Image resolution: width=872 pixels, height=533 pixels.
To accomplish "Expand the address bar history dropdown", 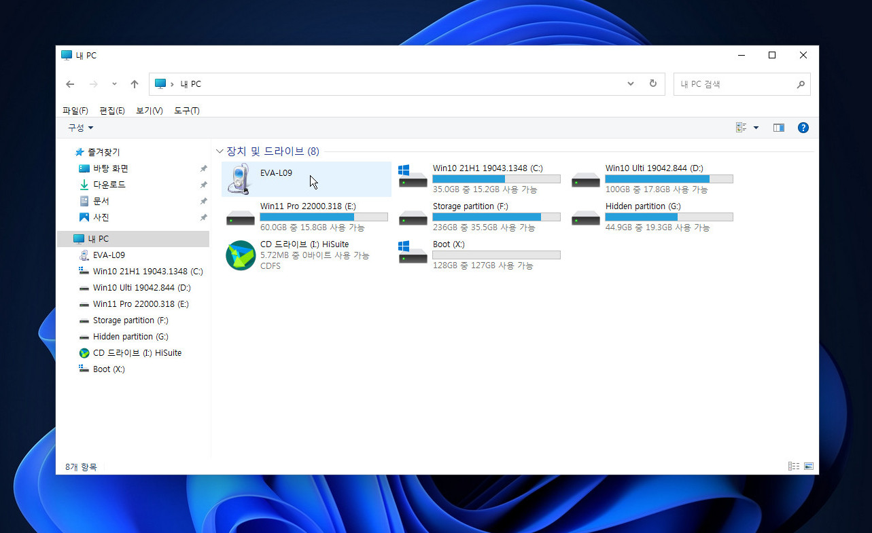I will click(631, 84).
